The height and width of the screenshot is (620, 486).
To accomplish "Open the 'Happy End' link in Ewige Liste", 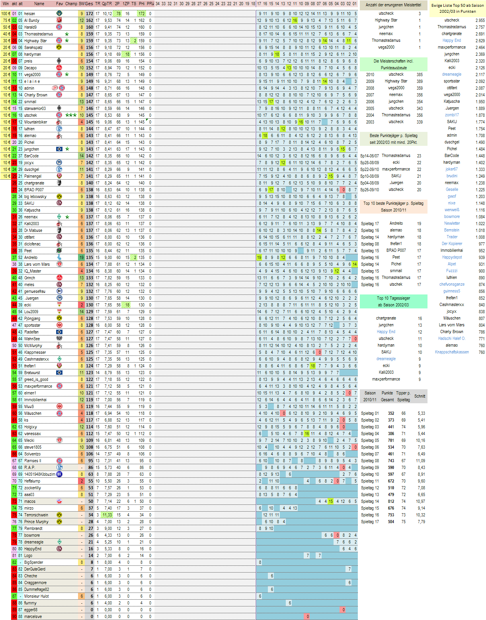I will pos(451,41).
